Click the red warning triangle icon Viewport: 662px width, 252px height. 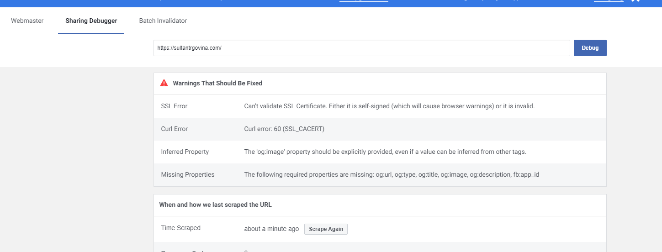pos(164,83)
